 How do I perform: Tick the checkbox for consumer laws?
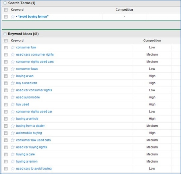(x=6, y=69)
